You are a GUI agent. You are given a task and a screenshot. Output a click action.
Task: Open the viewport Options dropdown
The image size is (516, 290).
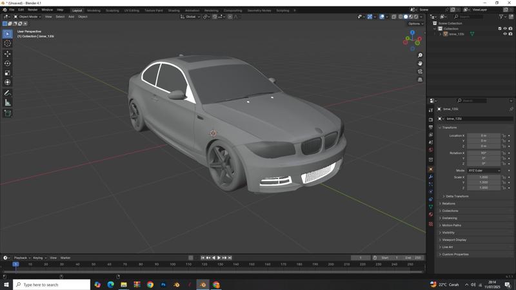coord(415,24)
